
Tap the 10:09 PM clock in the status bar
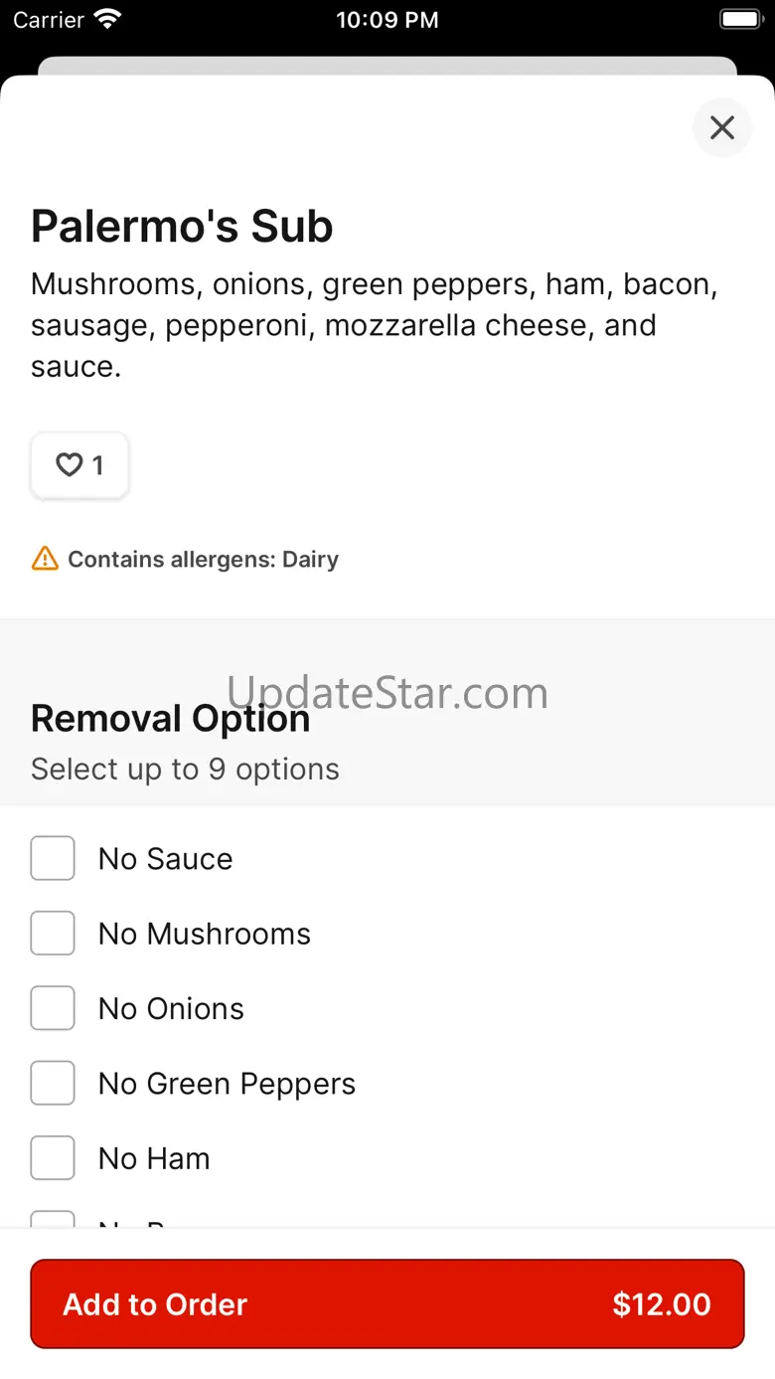(387, 20)
